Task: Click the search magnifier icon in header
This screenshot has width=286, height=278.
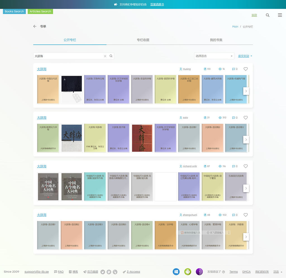Action: pos(268,15)
